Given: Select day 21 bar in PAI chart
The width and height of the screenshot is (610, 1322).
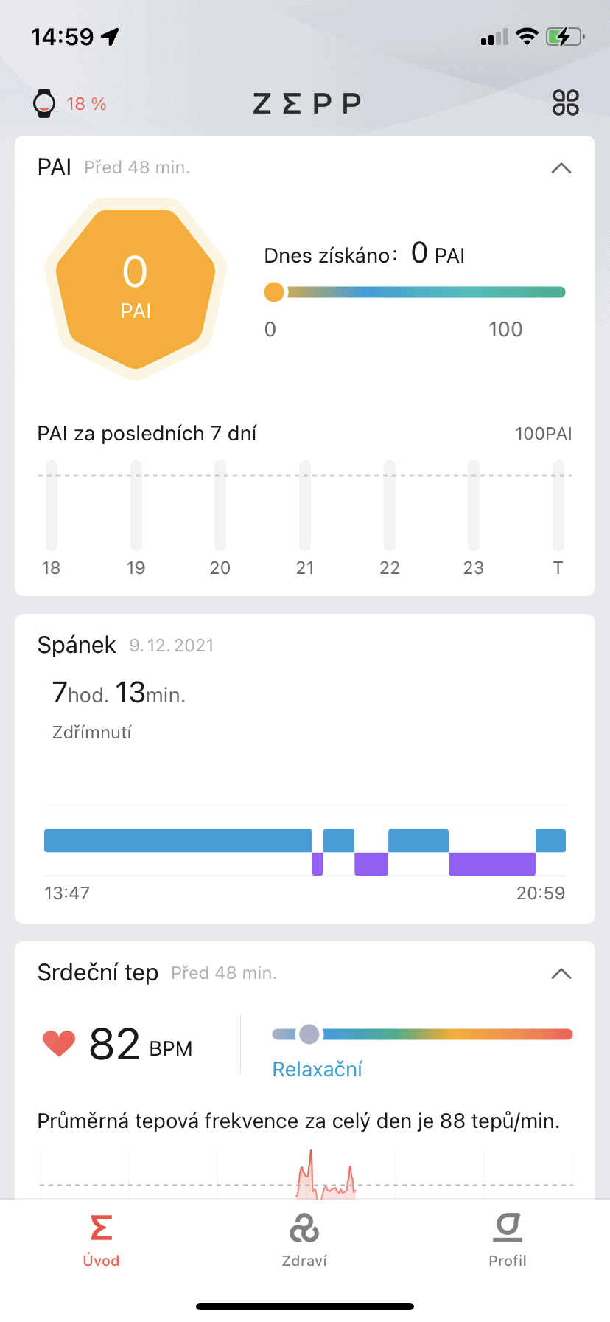Looking at the screenshot, I should (305, 506).
